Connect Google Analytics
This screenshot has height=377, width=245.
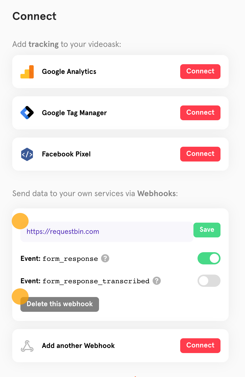pos(200,72)
